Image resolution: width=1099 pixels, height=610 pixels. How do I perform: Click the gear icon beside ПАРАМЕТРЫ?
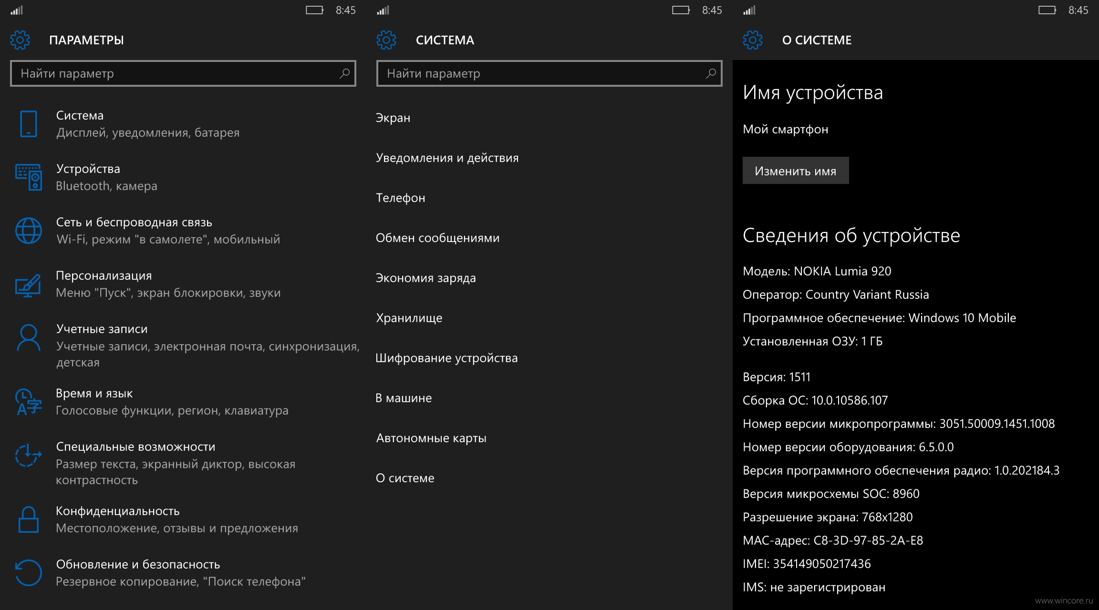(x=20, y=40)
